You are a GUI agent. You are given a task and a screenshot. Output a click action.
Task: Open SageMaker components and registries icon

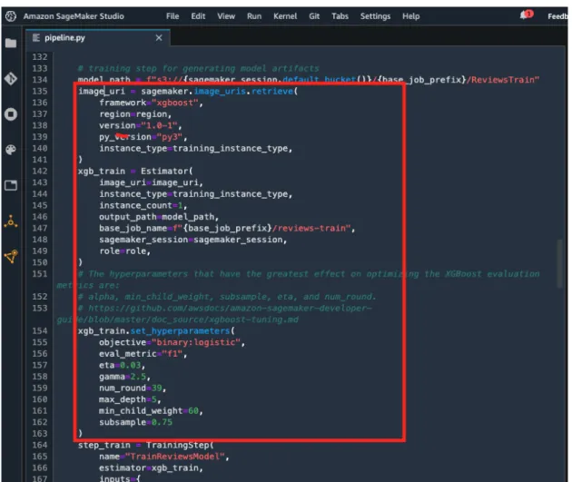(x=11, y=257)
